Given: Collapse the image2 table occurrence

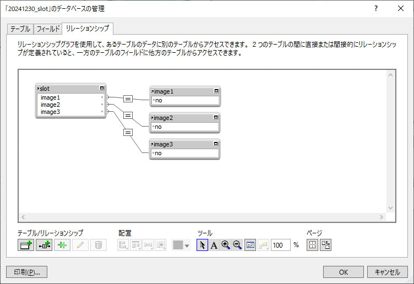Looking at the screenshot, I should (216, 117).
